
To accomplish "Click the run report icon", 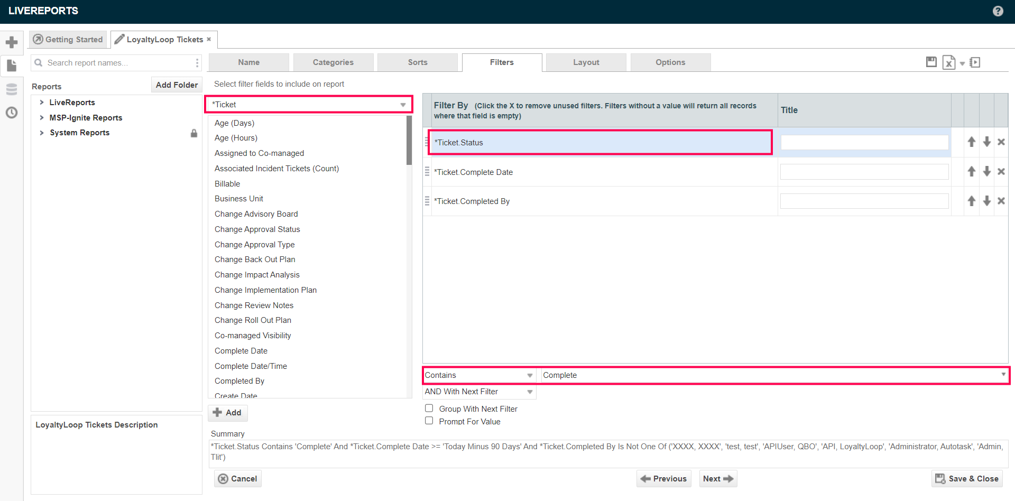I will click(975, 62).
